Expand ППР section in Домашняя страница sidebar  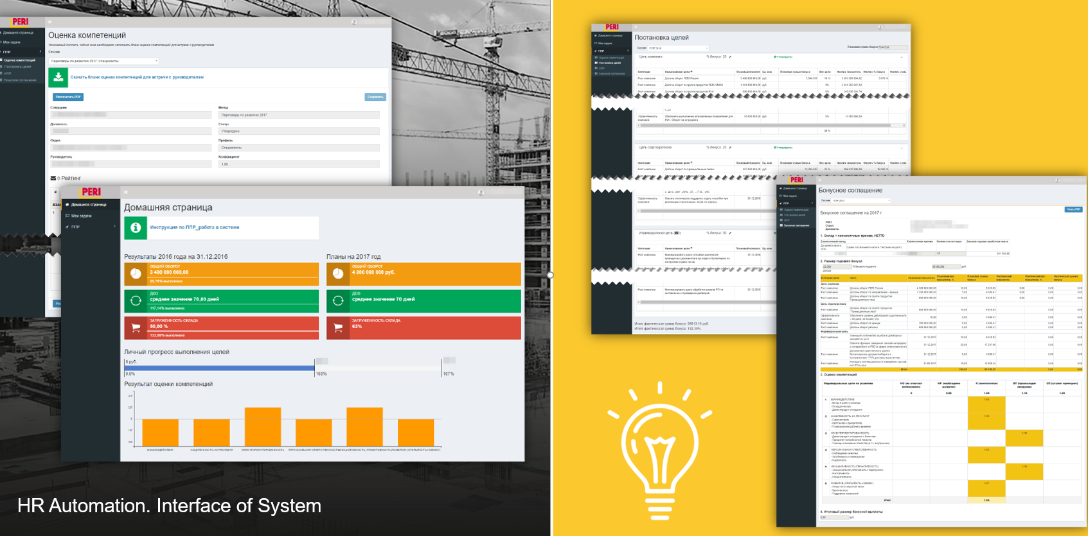tap(90, 227)
